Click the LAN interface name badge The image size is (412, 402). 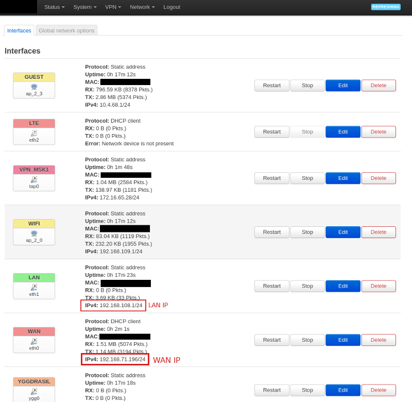point(34,278)
